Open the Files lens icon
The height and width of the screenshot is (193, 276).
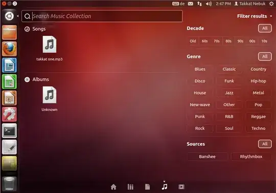tap(147, 187)
